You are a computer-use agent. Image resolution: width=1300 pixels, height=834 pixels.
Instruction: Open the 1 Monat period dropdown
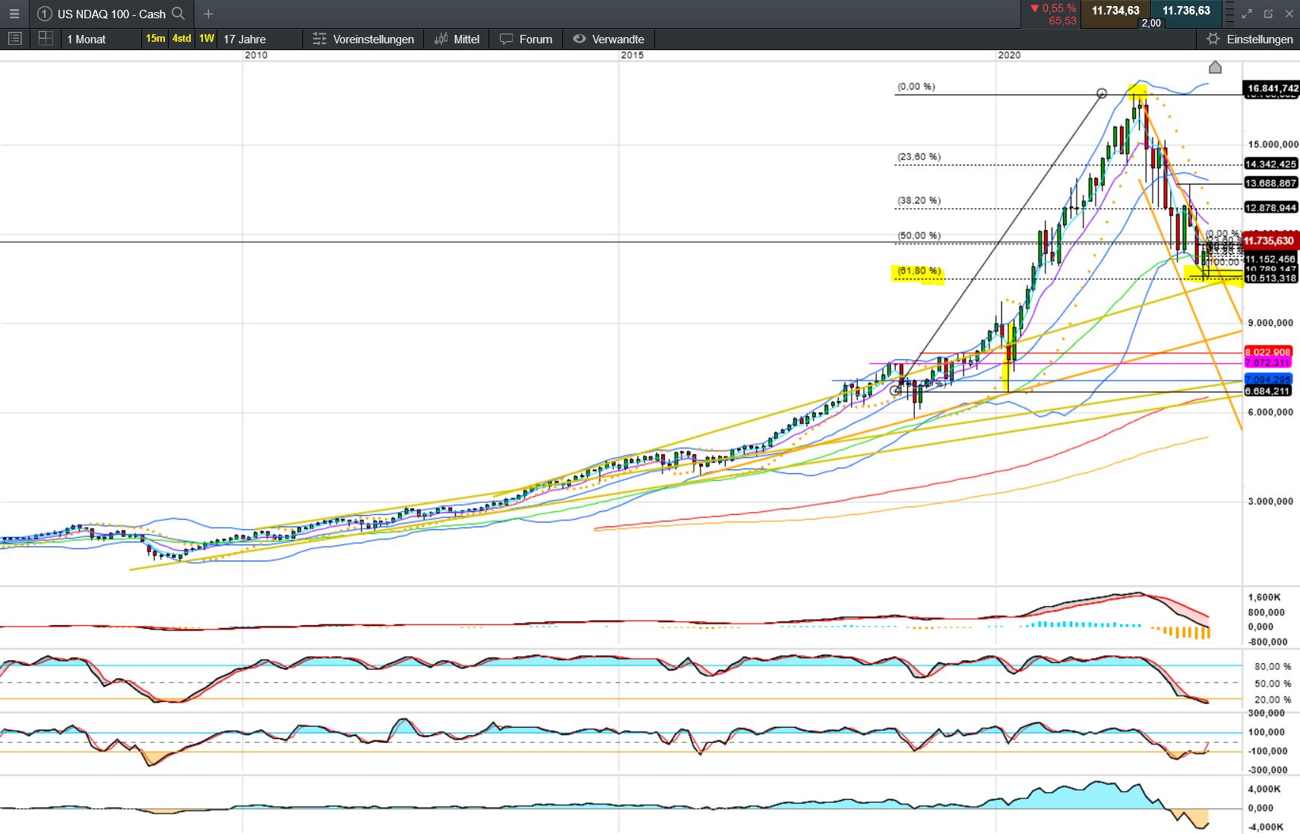pyautogui.click(x=86, y=39)
